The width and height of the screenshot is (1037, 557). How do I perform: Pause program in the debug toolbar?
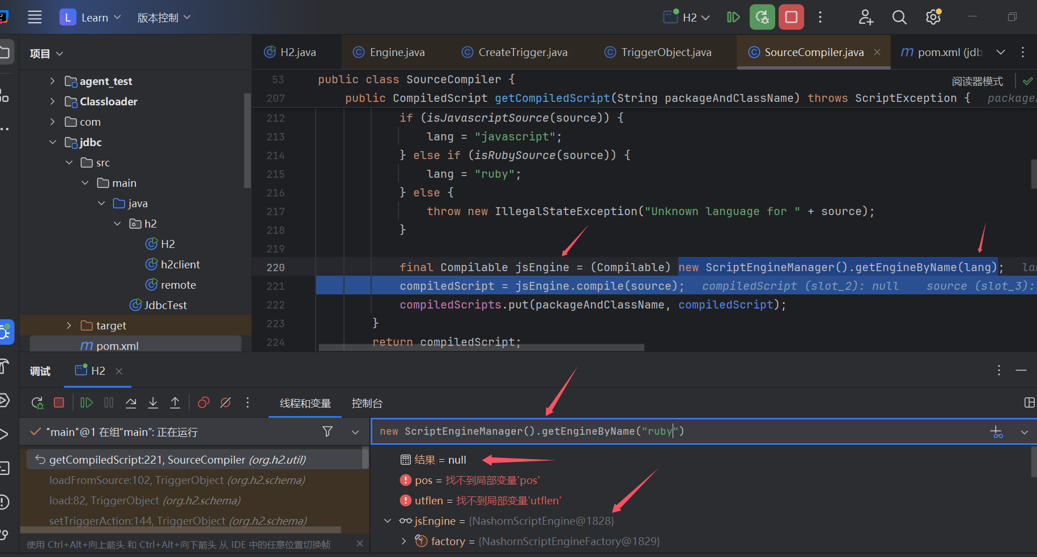[109, 402]
